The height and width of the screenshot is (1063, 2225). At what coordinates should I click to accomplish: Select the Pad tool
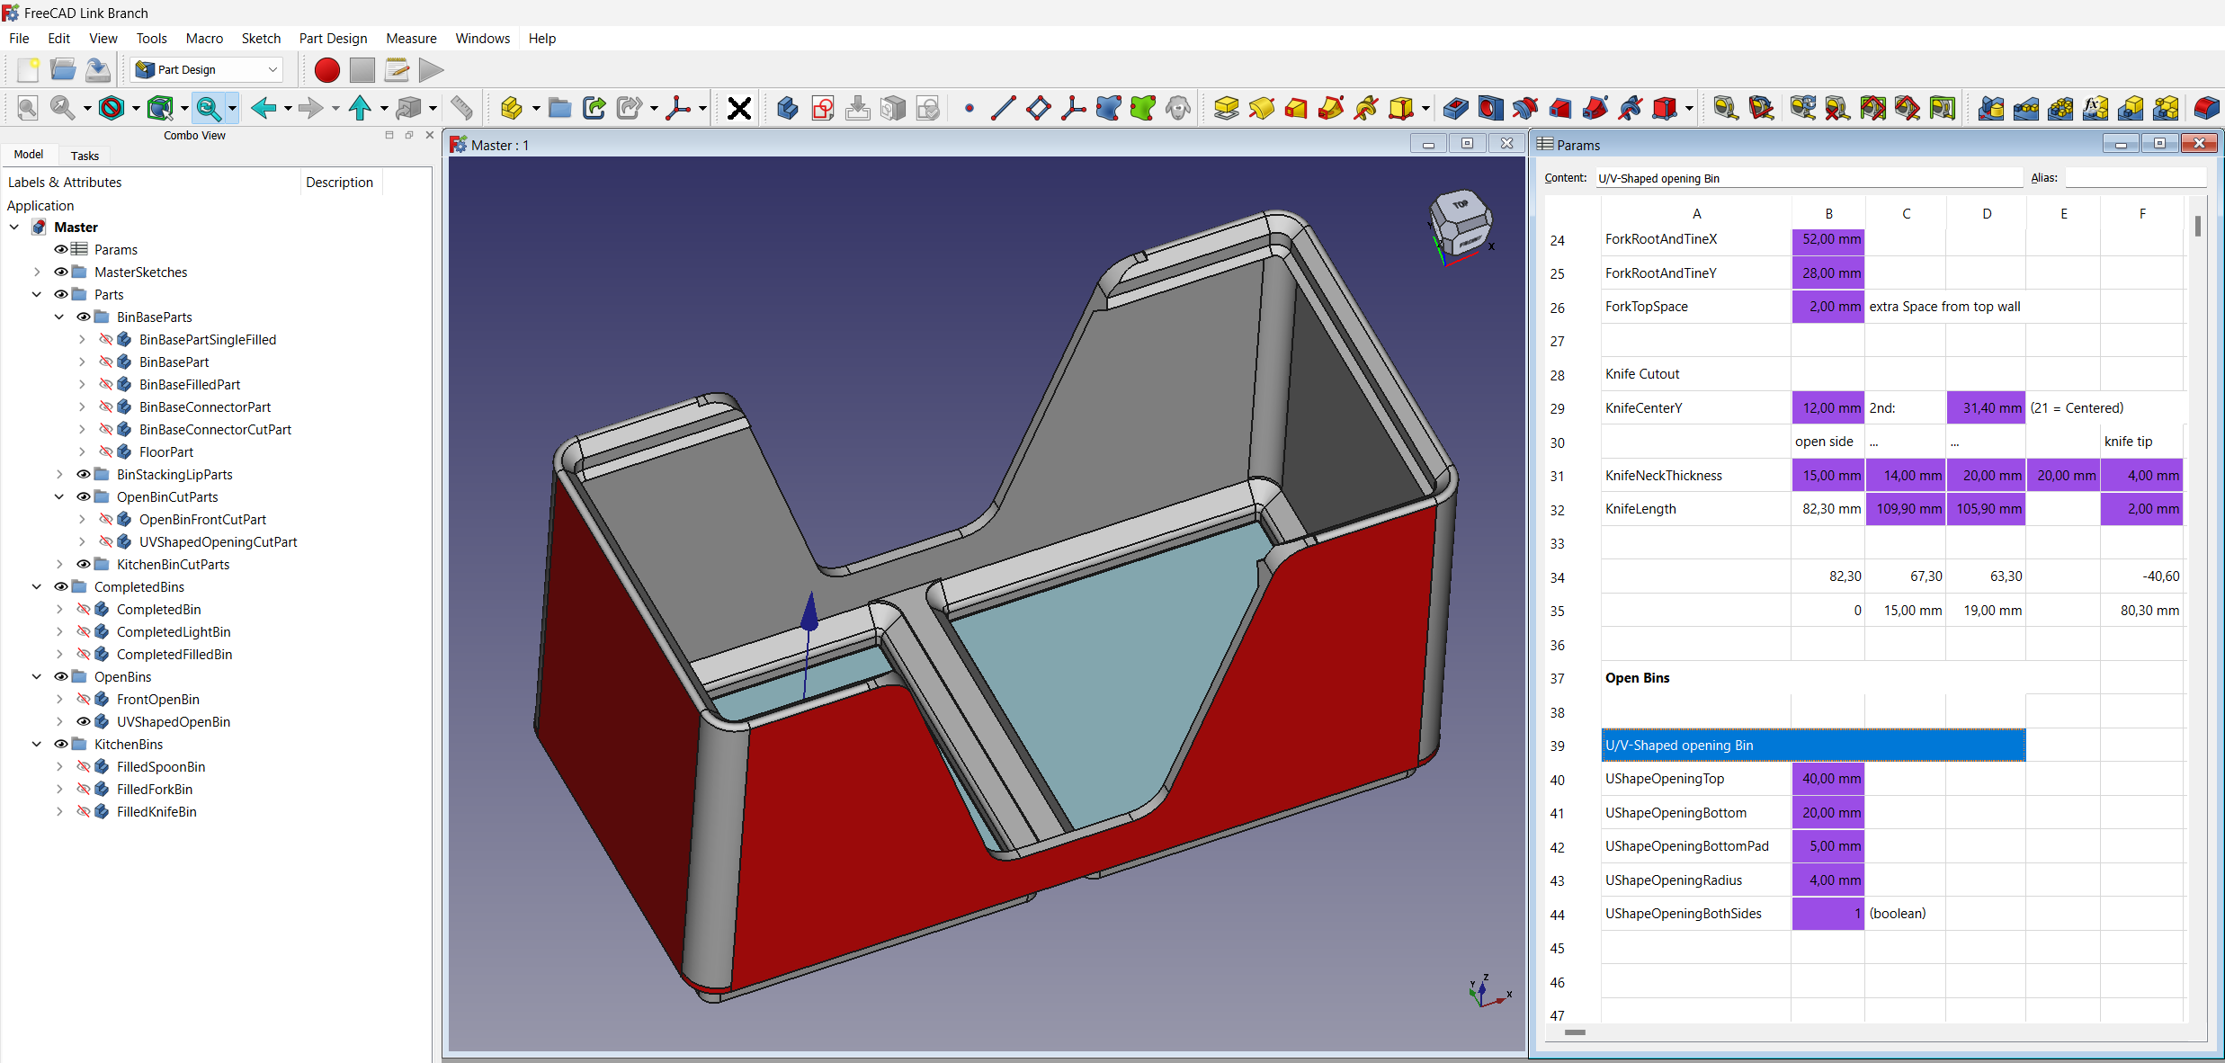(x=1226, y=108)
